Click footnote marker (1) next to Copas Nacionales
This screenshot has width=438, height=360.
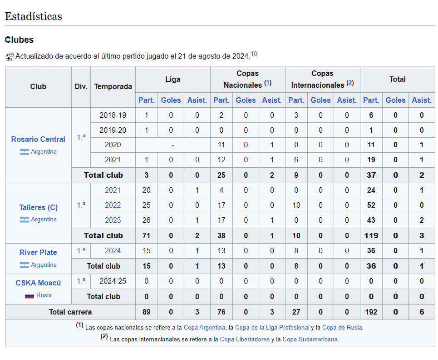(268, 83)
